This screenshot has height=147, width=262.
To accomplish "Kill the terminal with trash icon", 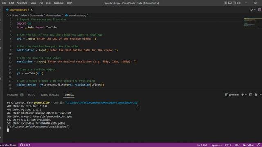I will click(255, 95).
